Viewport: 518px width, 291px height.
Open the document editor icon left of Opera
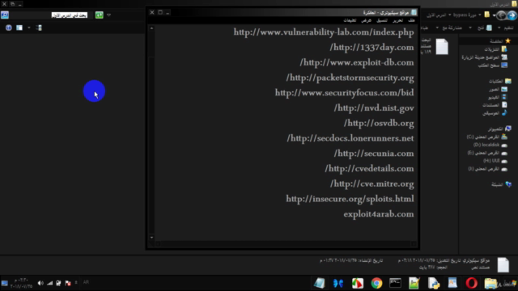[452, 283]
